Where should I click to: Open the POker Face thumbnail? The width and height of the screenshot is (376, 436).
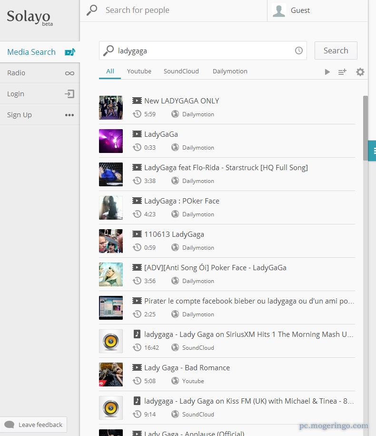111,208
